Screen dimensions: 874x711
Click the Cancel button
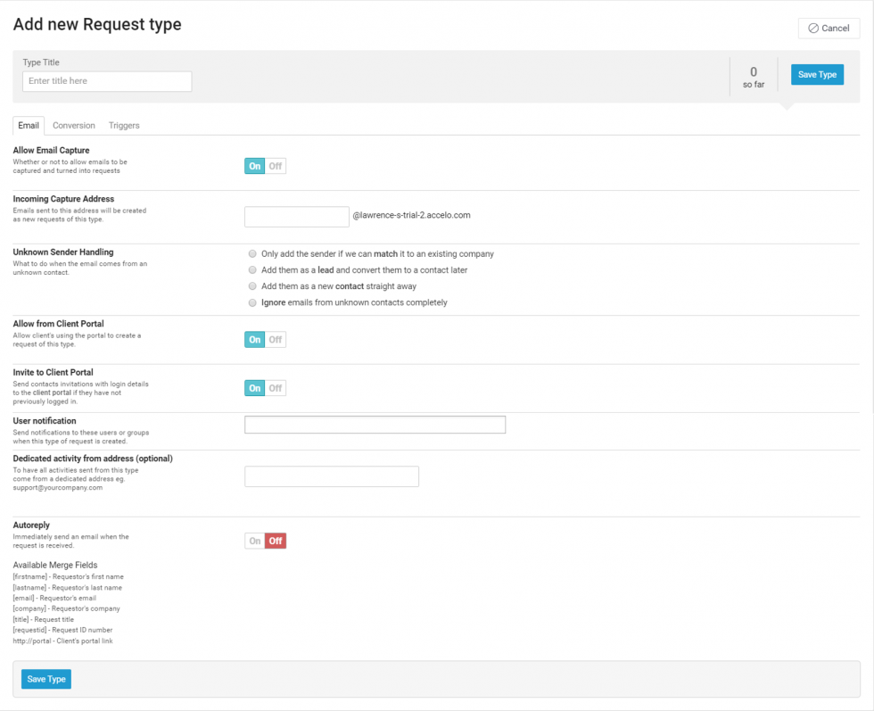pyautogui.click(x=829, y=28)
